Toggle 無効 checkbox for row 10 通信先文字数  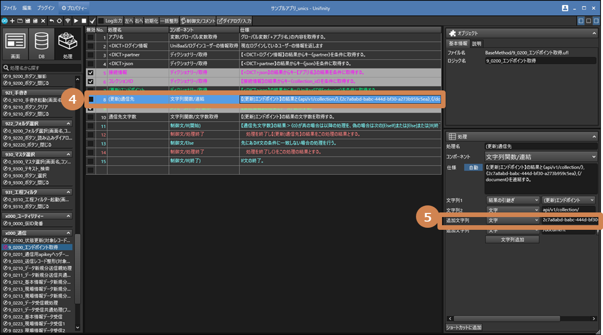click(90, 117)
